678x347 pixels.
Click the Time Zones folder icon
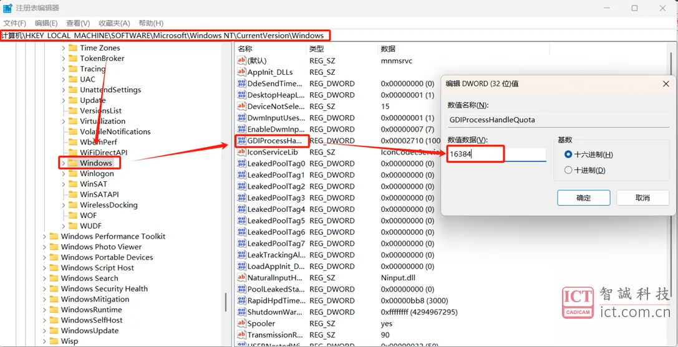point(72,48)
